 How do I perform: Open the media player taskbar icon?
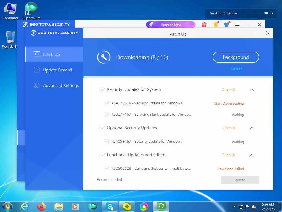pos(75,207)
